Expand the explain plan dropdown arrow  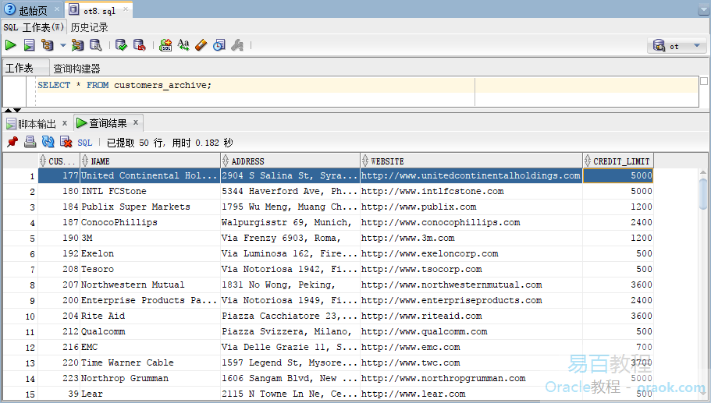[x=63, y=45]
